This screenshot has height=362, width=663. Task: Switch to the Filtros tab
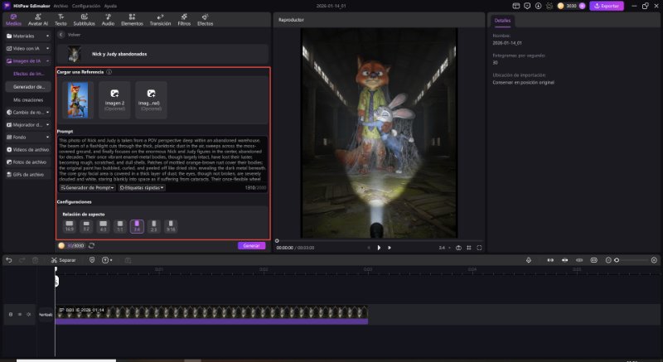184,19
